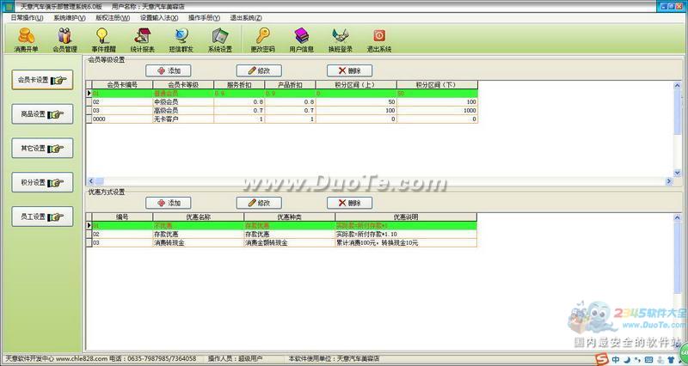Open the 消费开单 toolbar icon
The width and height of the screenshot is (688, 366).
click(26, 39)
